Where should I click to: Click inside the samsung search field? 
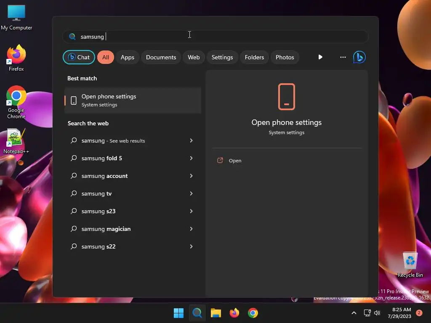pos(215,37)
